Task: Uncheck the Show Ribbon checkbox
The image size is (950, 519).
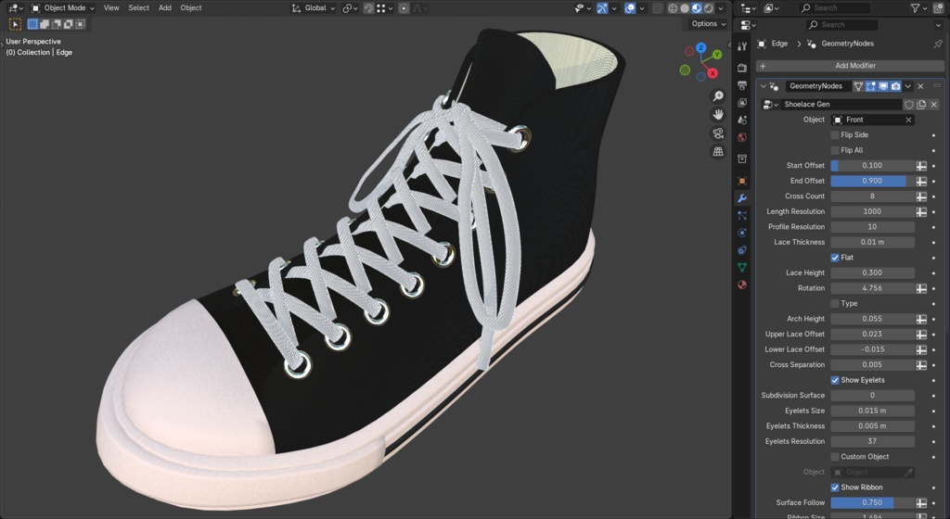Action: coord(835,487)
